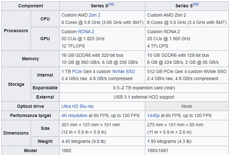Select the Component column header
The width and height of the screenshot is (230, 155).
[x=31, y=6]
